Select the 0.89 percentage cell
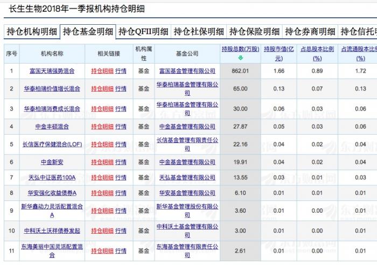The height and width of the screenshot is (265, 377). coord(317,71)
